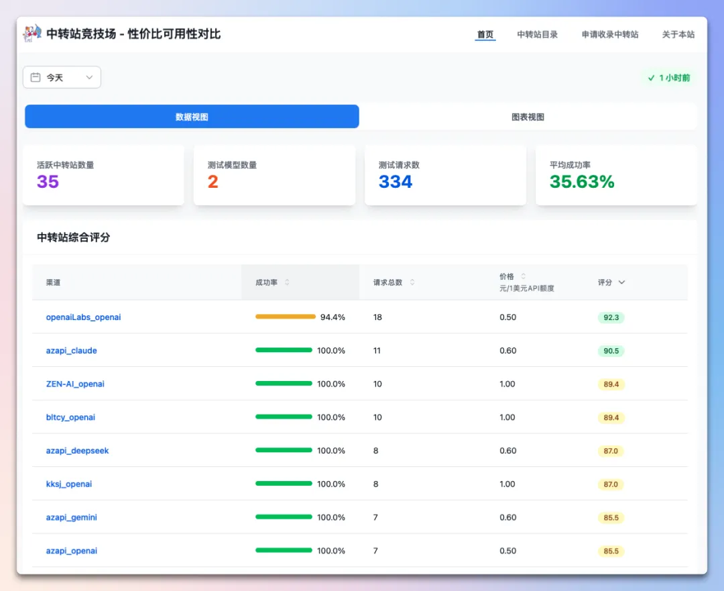The height and width of the screenshot is (591, 724).
Task: Open the bltcy_openai channel link
Action: click(70, 417)
